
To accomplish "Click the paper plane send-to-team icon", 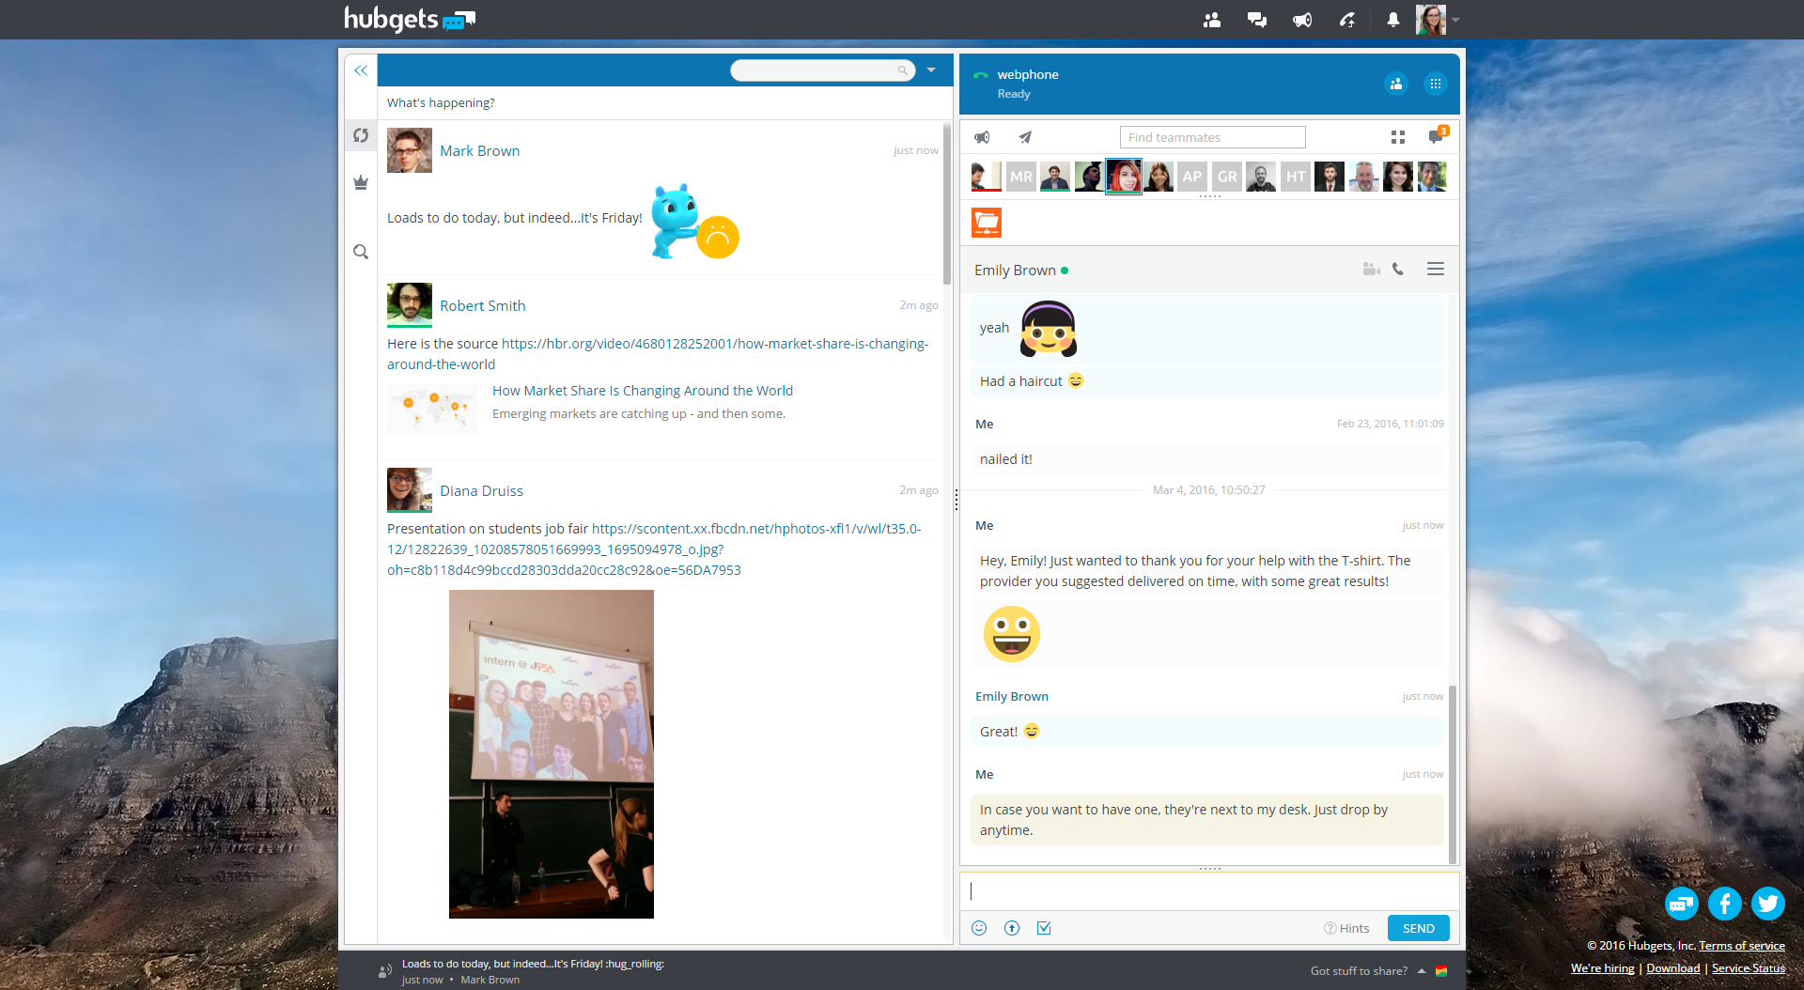I will [x=1025, y=137].
